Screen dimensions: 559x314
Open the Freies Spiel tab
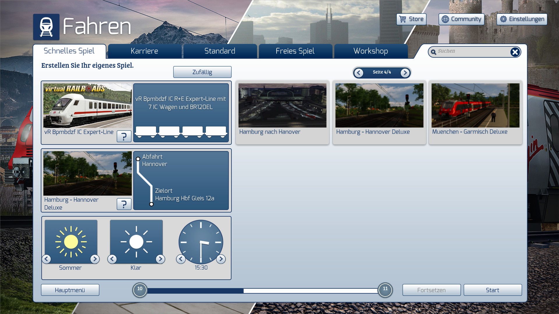pyautogui.click(x=295, y=51)
